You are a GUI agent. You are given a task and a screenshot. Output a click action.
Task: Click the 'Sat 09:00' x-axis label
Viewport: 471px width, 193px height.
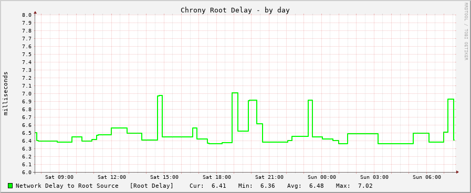click(x=59, y=177)
